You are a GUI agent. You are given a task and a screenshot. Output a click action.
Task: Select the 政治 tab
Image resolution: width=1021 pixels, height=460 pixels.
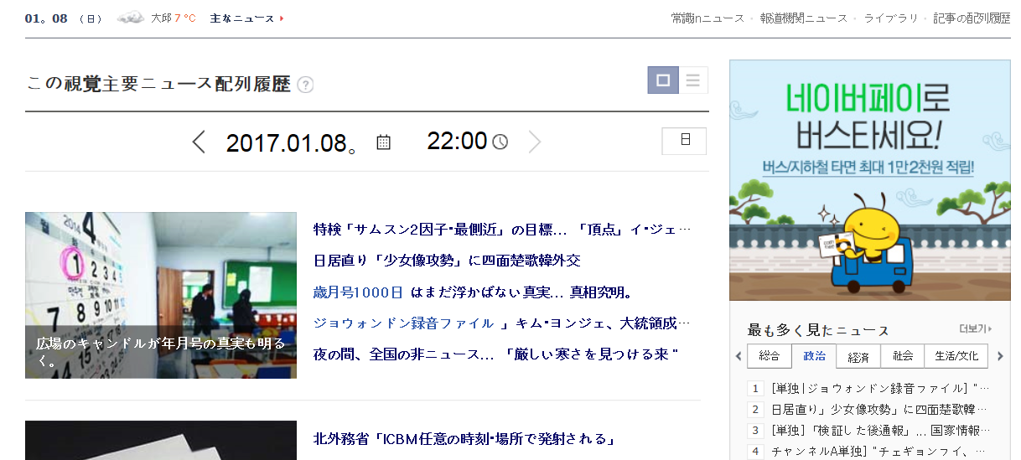pos(814,356)
